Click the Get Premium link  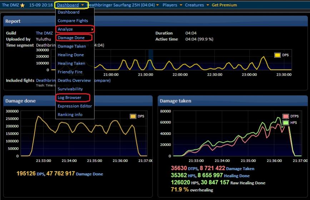coord(224,5)
